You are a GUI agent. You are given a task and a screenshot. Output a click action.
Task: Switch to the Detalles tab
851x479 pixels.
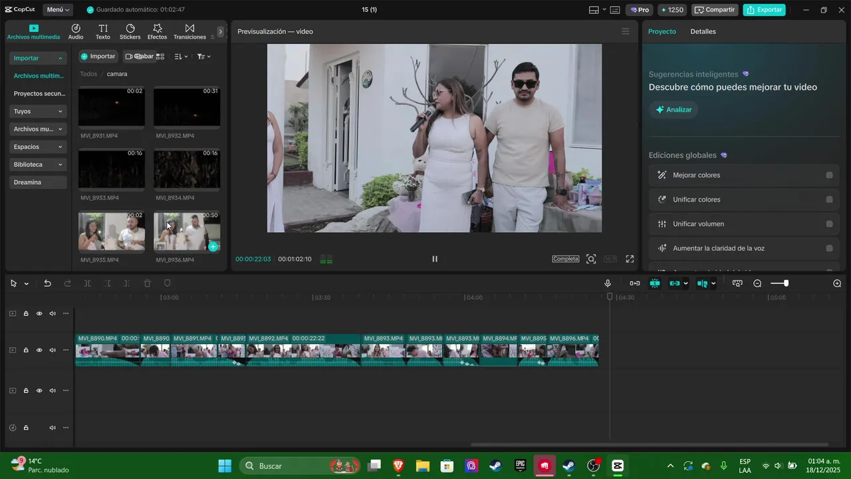[x=703, y=31]
